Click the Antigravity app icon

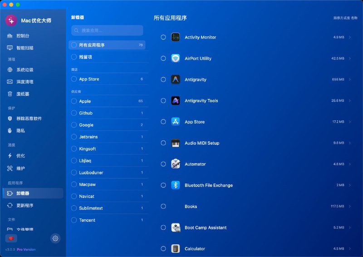(x=176, y=79)
